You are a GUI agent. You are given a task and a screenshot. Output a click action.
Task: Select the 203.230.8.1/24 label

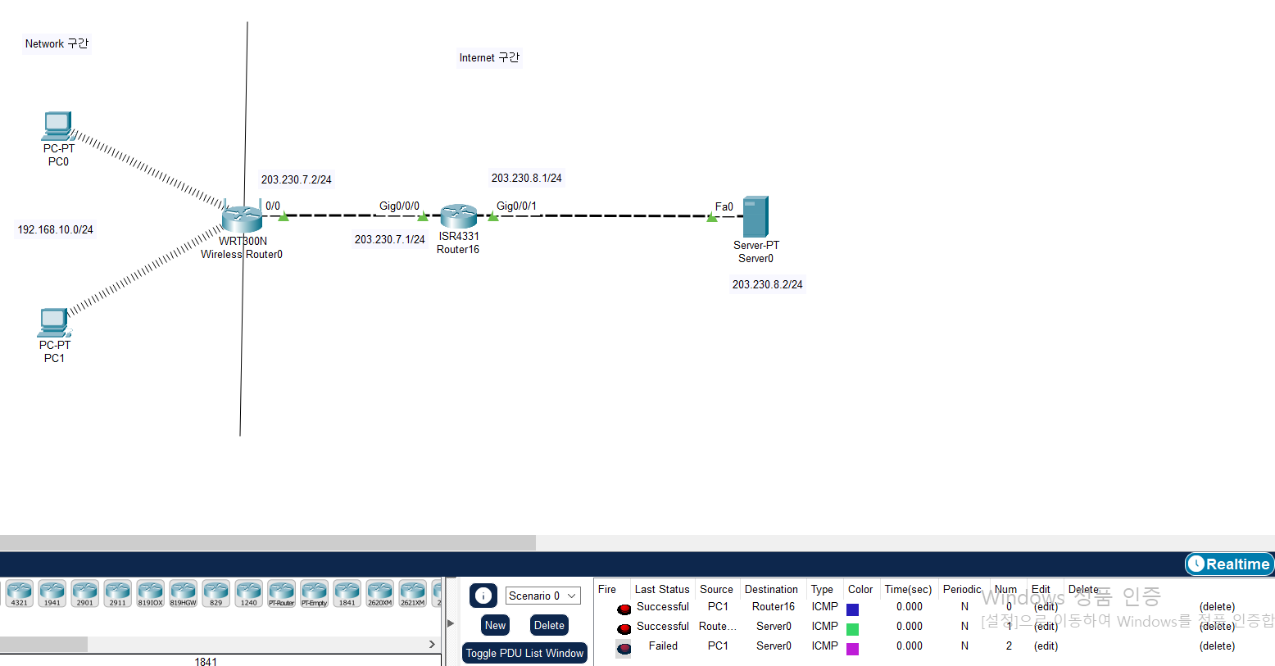click(527, 178)
